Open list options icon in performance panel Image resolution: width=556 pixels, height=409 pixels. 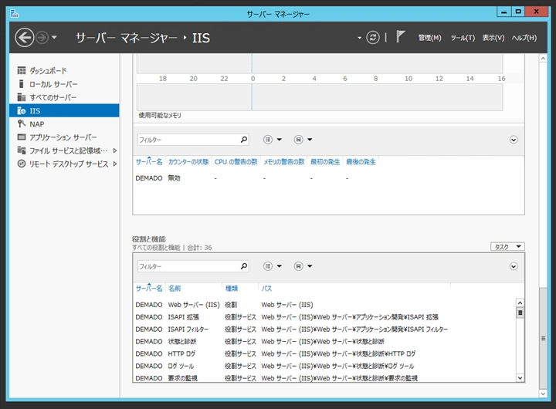268,140
